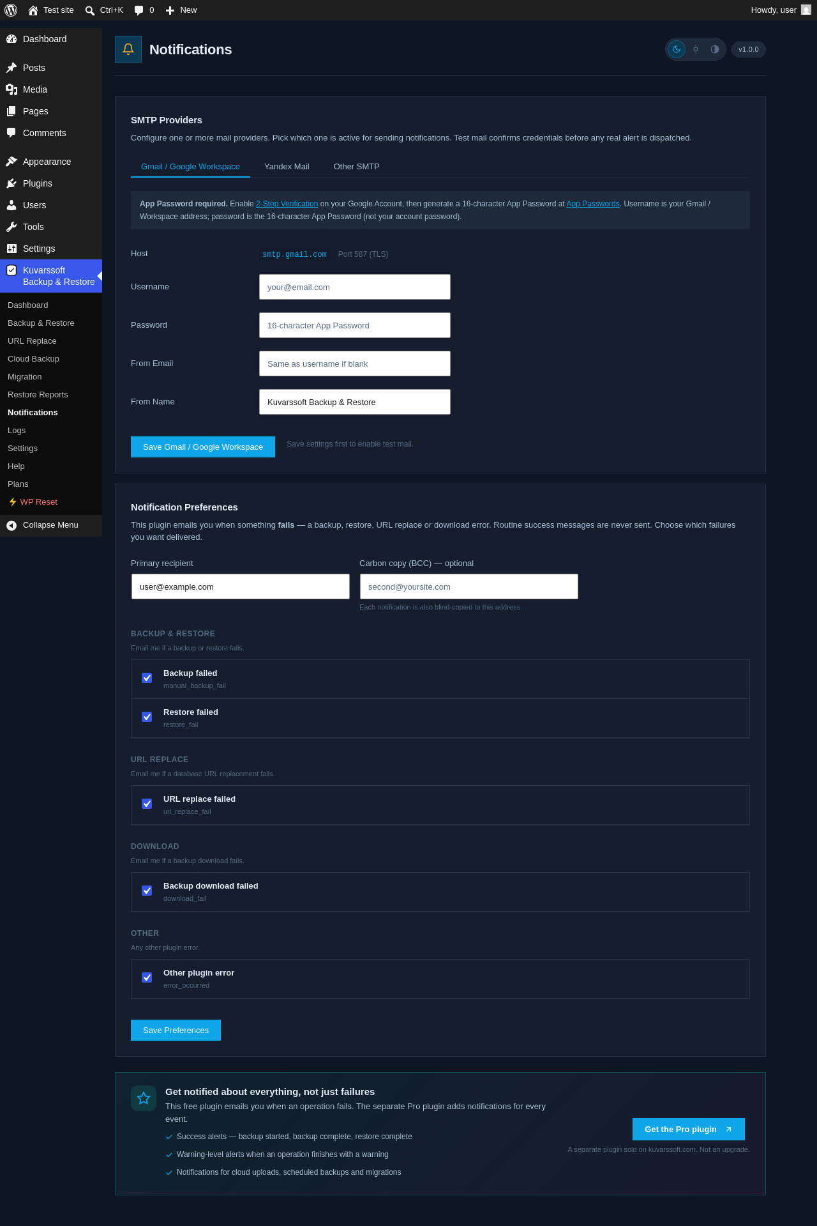Open the Restore Reports submenu item

click(38, 395)
